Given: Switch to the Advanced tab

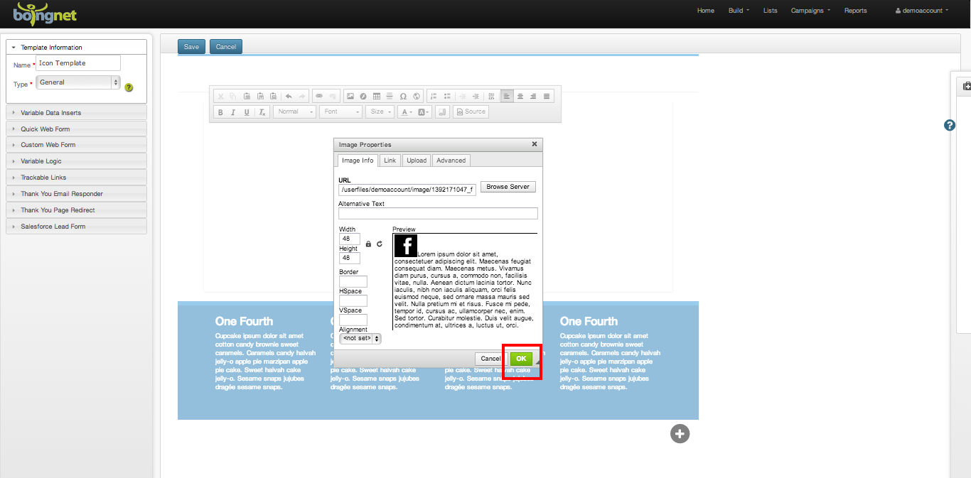Looking at the screenshot, I should click(451, 161).
